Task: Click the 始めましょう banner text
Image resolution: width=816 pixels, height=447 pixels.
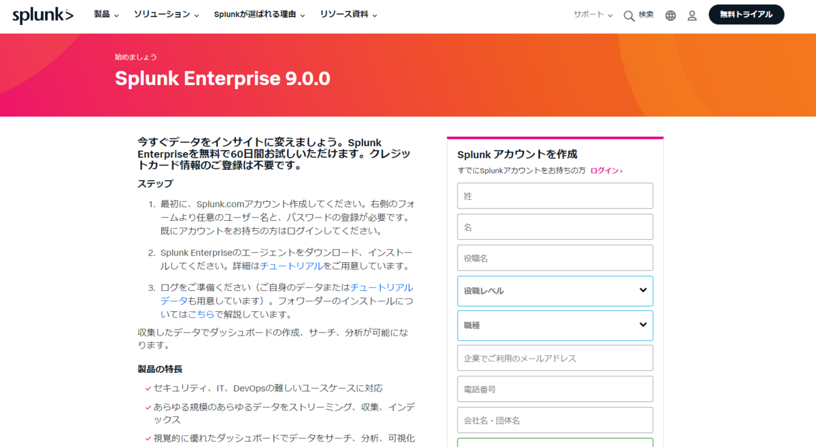Action: 136,57
